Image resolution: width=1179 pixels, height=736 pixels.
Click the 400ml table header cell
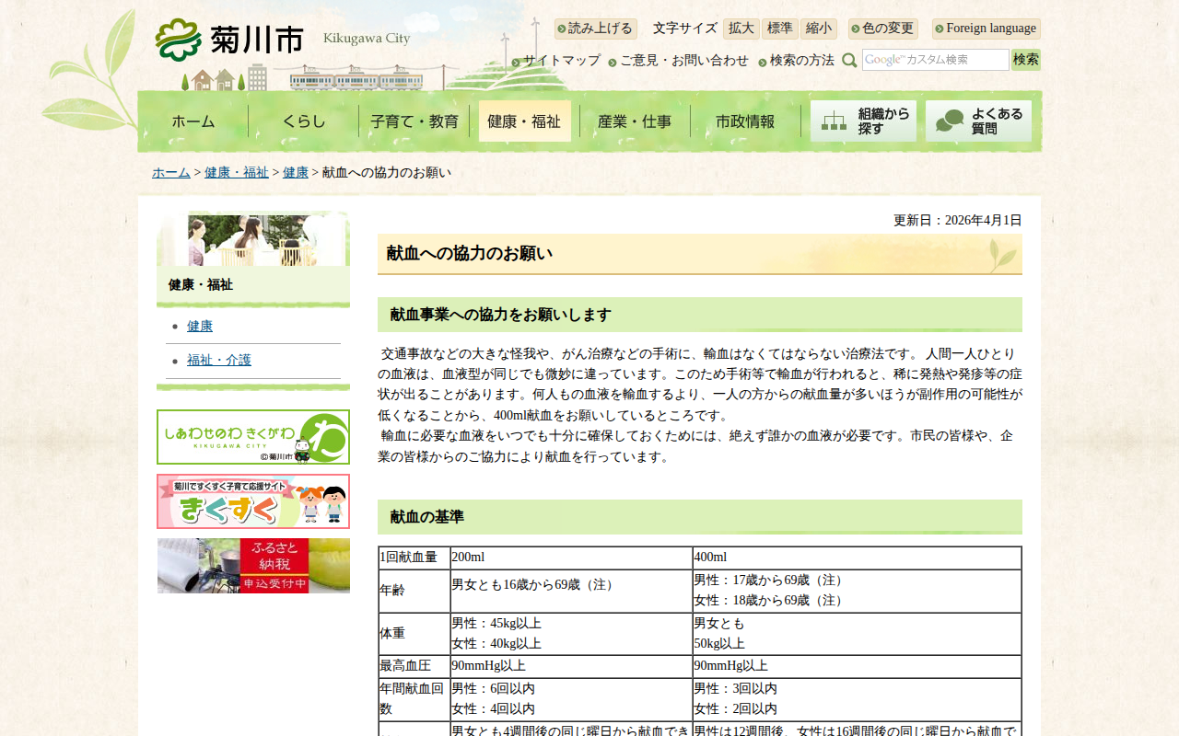tap(857, 558)
